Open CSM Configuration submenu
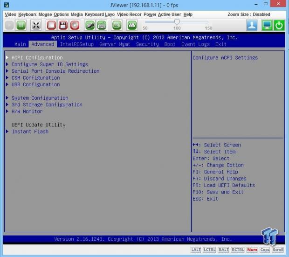The height and width of the screenshot is (257, 289). click(36, 78)
